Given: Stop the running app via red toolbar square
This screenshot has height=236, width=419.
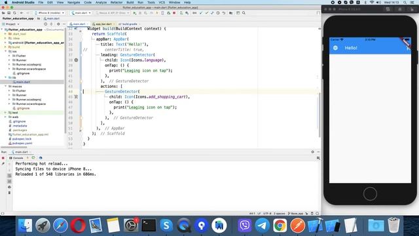Looking at the screenshot, I should [x=174, y=13].
